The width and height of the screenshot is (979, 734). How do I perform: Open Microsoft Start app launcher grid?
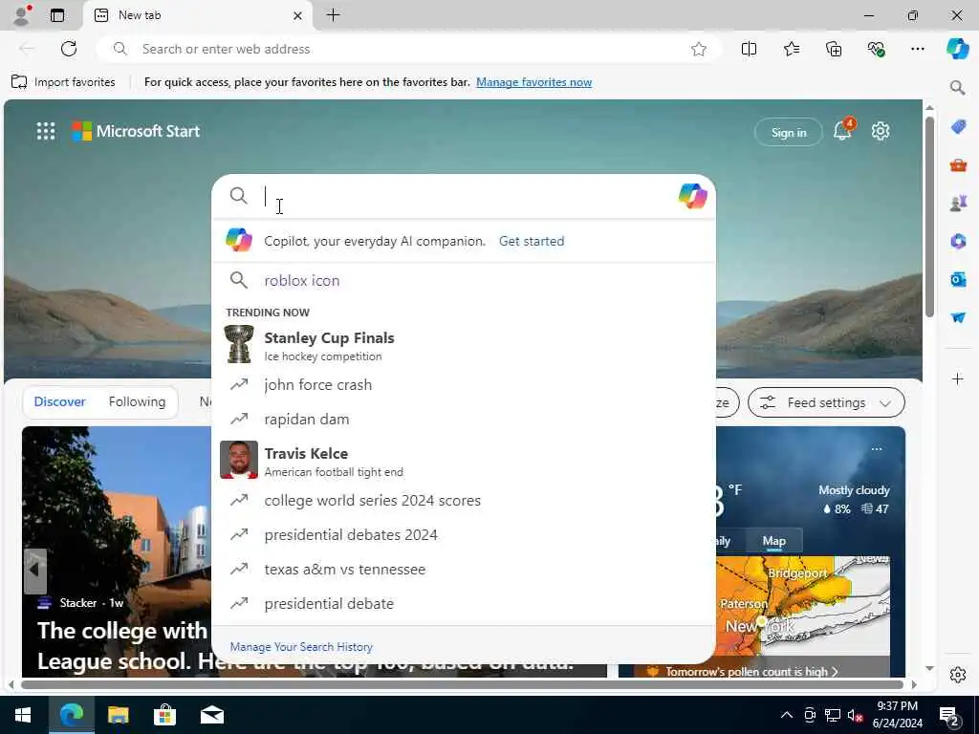(x=46, y=131)
